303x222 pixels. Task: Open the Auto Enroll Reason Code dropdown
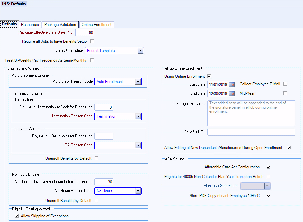click(x=138, y=82)
